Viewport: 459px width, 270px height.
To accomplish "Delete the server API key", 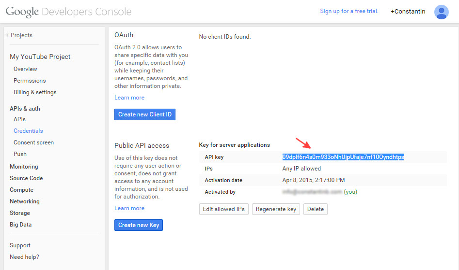I will (x=315, y=209).
